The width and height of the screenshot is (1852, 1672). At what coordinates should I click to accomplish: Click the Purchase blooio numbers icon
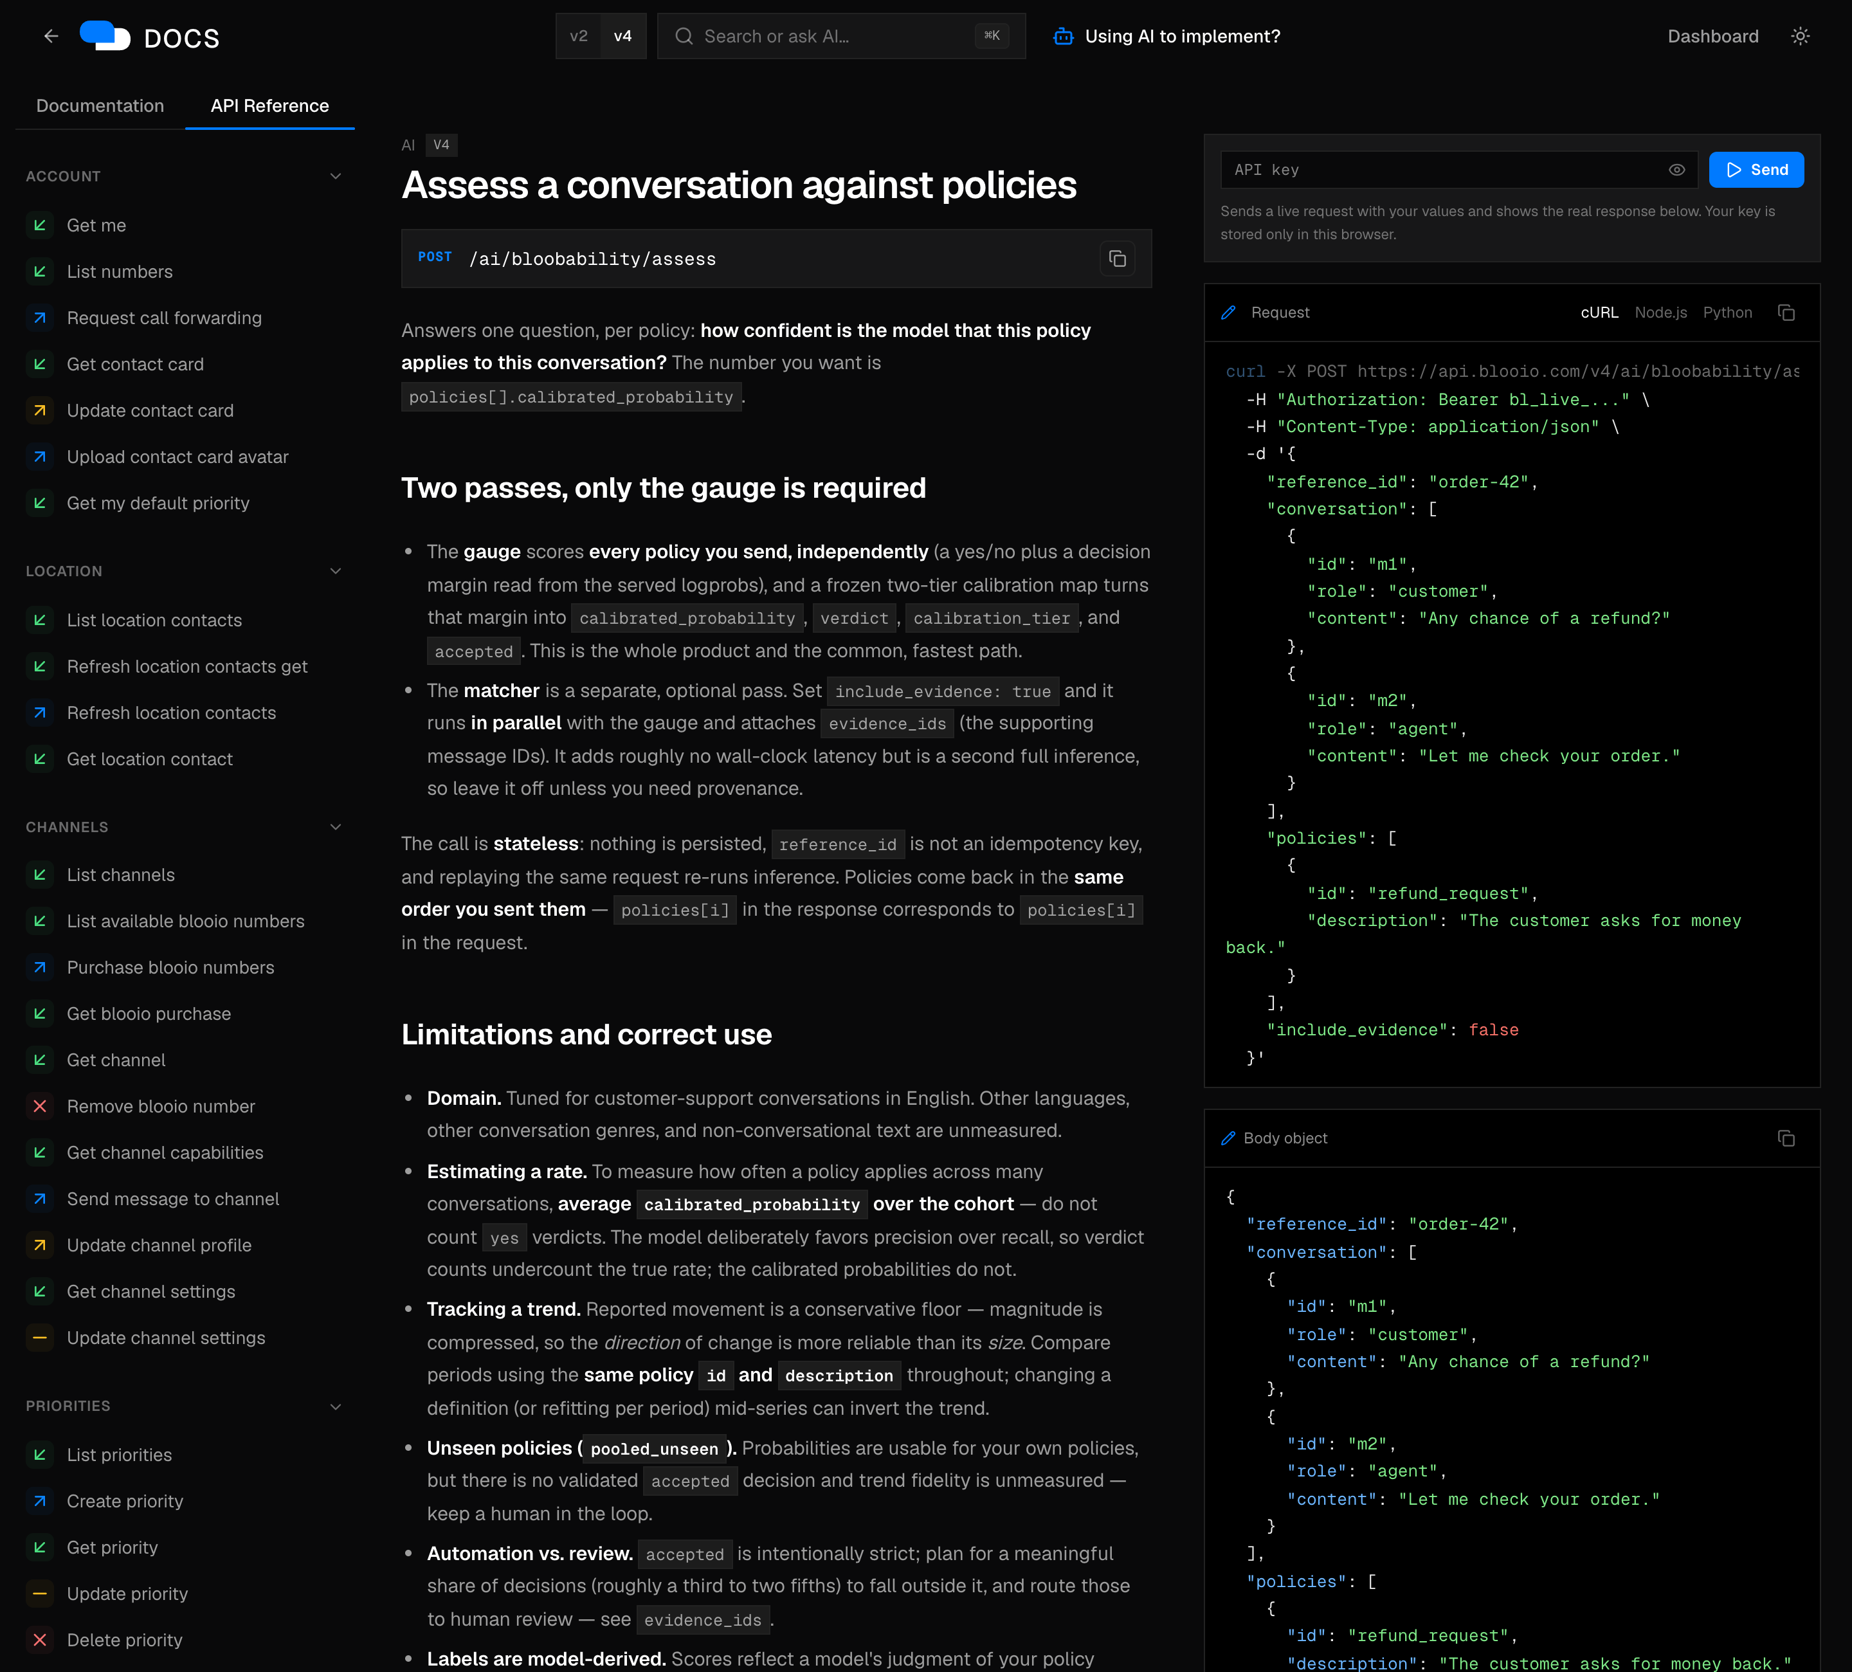[39, 967]
